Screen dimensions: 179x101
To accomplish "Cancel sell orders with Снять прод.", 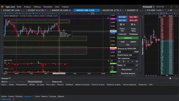I will tap(133, 30).
